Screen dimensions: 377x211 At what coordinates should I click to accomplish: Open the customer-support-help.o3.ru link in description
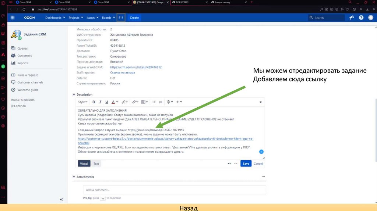165,141
